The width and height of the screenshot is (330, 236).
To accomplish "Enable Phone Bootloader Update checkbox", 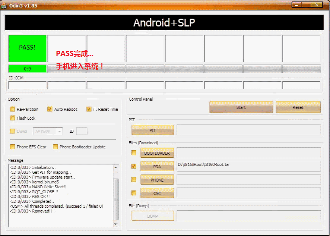I will pos(55,147).
